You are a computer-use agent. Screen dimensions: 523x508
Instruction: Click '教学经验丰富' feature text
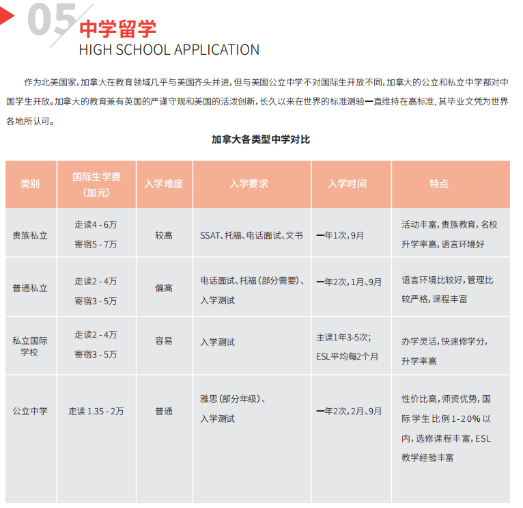(x=427, y=457)
